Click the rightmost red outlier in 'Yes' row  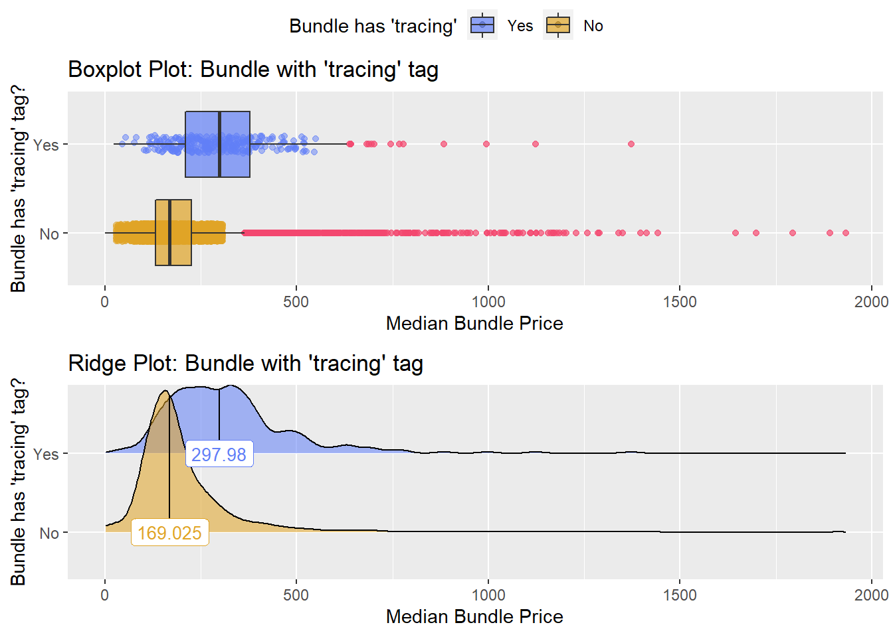pos(631,144)
